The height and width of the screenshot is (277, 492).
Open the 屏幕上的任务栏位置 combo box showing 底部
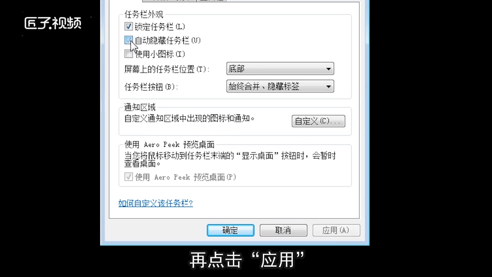coord(280,69)
